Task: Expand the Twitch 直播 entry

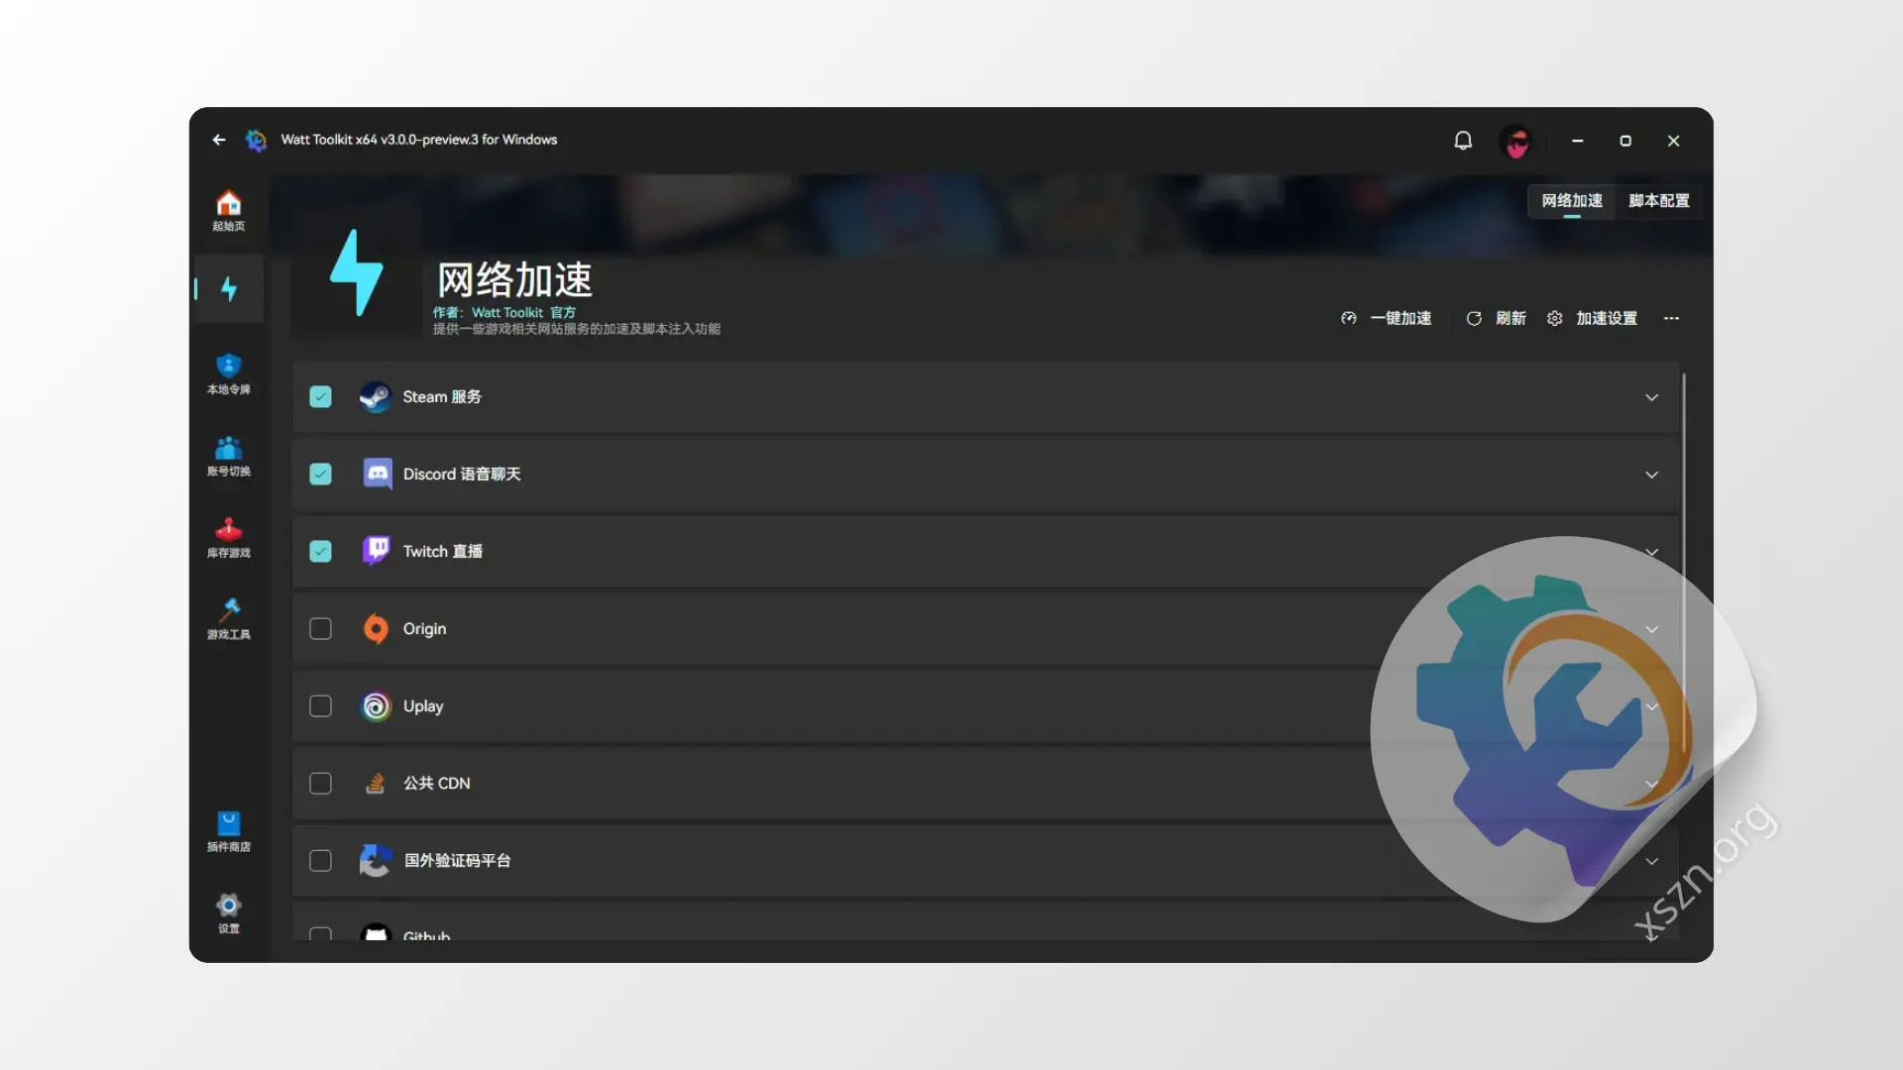Action: coord(1651,551)
